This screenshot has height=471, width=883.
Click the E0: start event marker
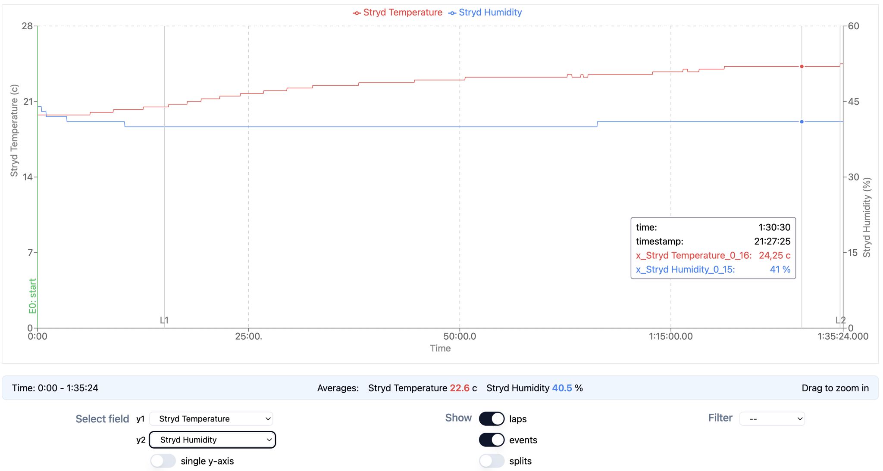click(33, 296)
